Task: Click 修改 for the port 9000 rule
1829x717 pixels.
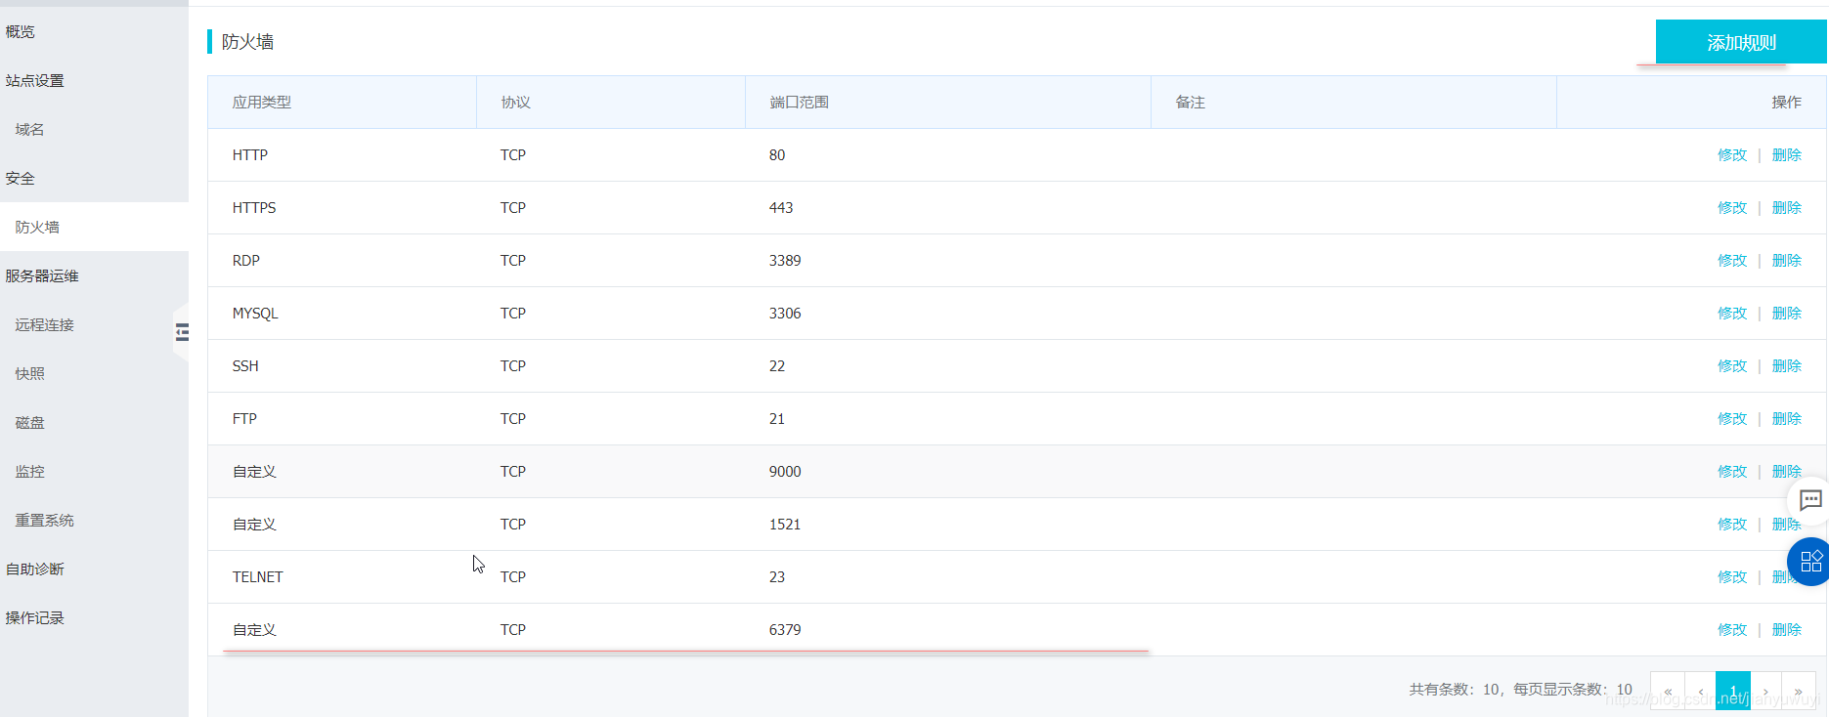Action: point(1732,471)
